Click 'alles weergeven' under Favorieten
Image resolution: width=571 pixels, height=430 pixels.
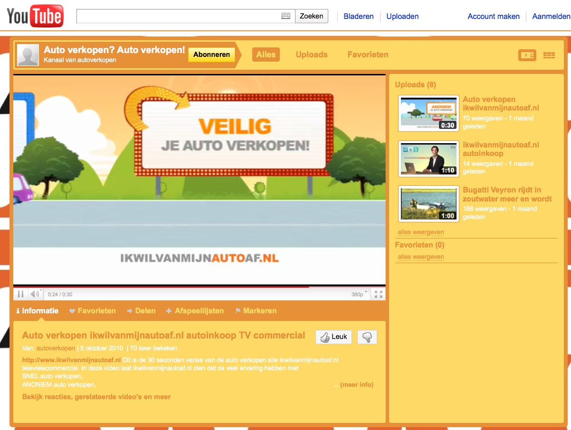click(x=421, y=257)
